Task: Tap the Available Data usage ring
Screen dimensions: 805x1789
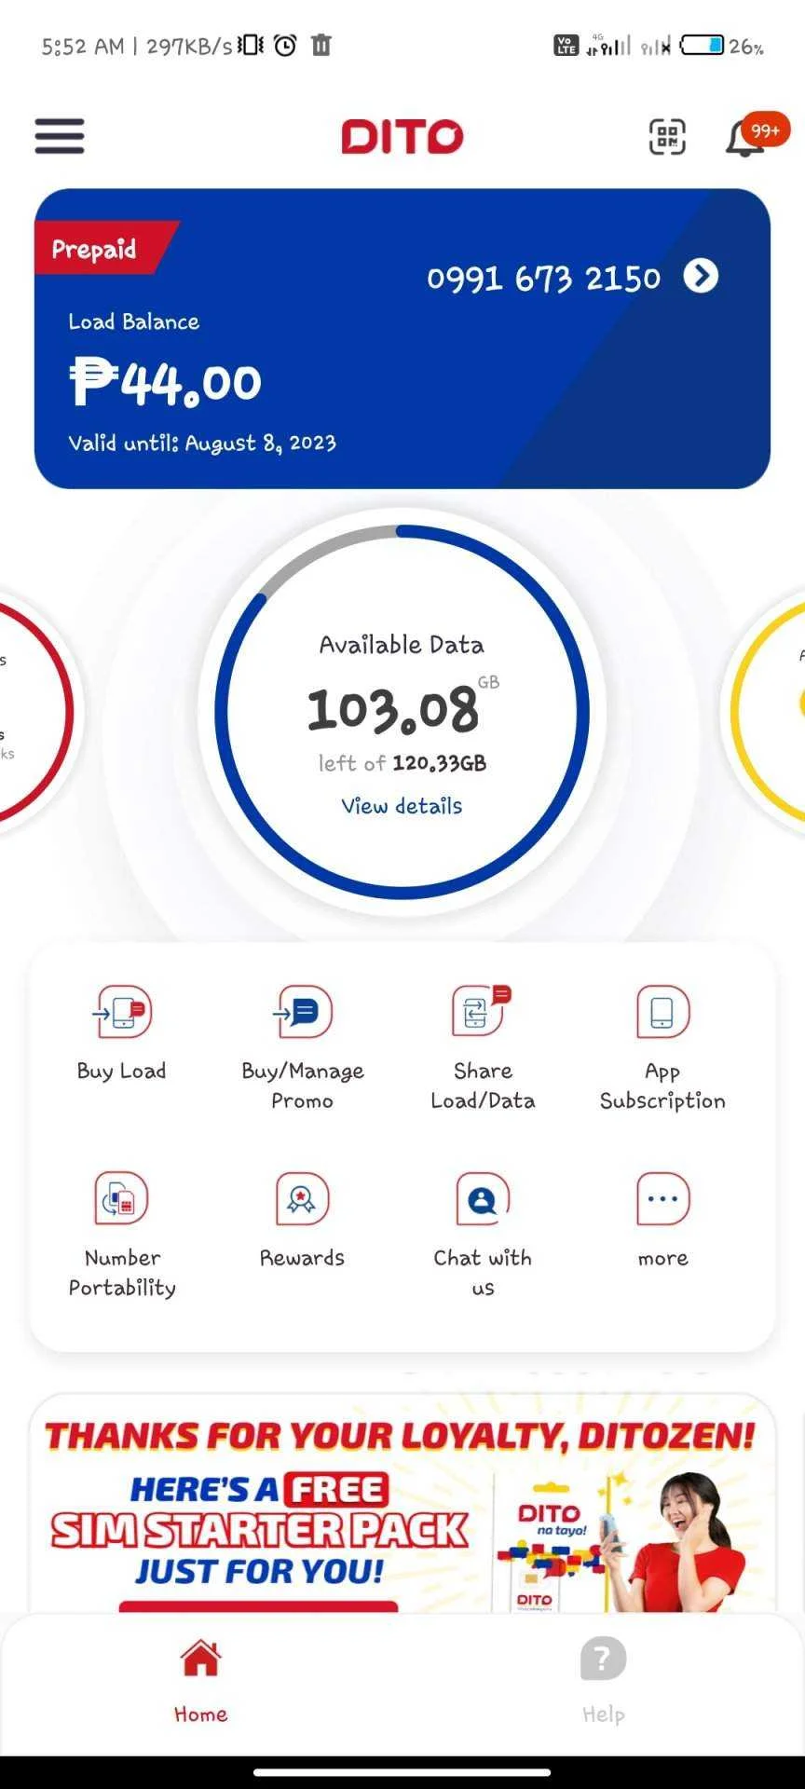Action: [402, 712]
